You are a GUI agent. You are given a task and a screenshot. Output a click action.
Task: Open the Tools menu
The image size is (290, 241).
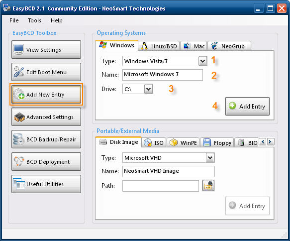(34, 20)
